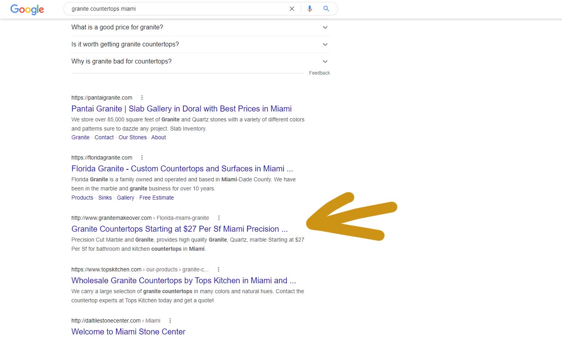
Task: Go to Pantai's Granite sitelink
Action: pos(81,137)
